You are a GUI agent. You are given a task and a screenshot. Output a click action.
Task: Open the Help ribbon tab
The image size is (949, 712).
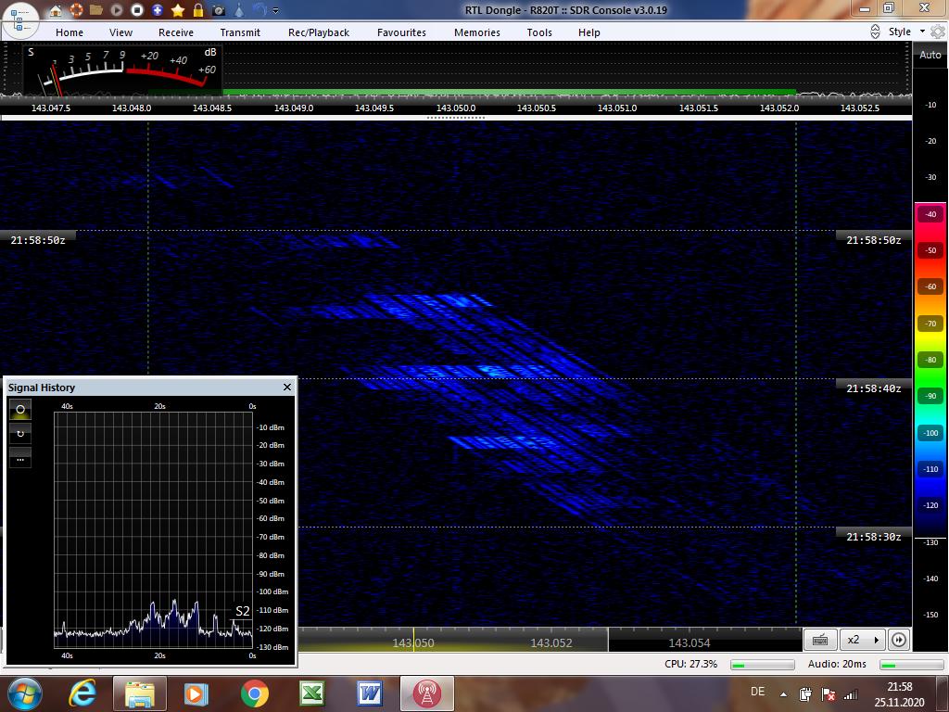588,32
